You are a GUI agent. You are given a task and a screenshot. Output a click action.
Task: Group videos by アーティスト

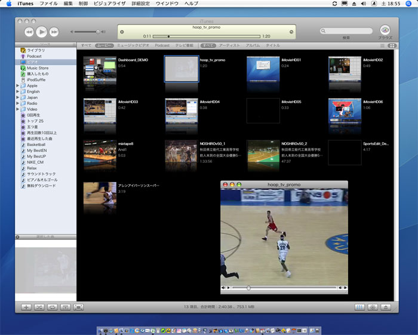(x=229, y=45)
